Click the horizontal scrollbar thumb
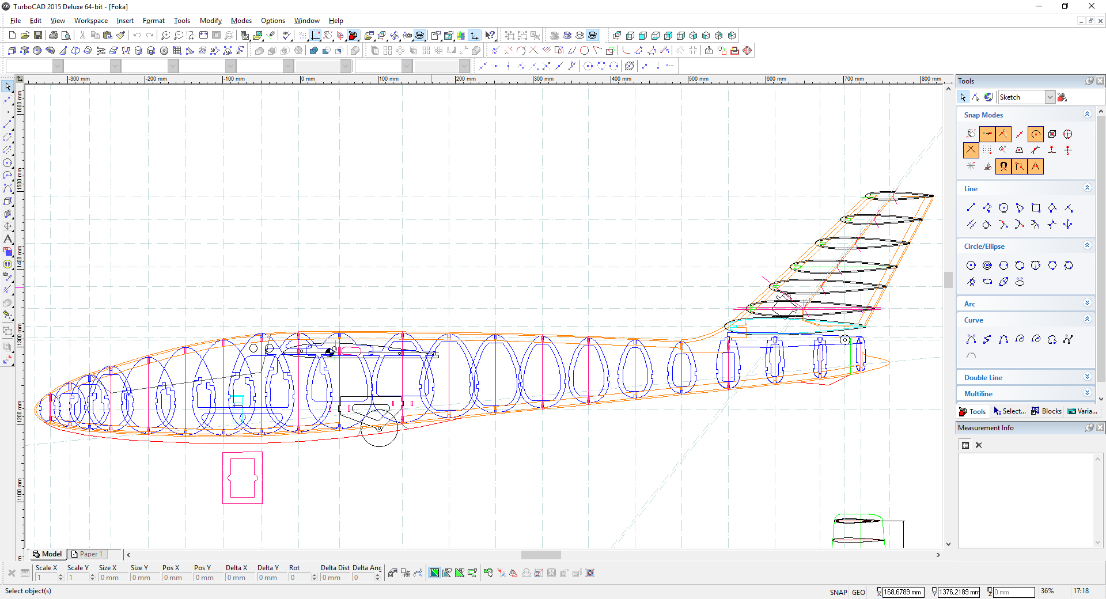 coord(541,555)
